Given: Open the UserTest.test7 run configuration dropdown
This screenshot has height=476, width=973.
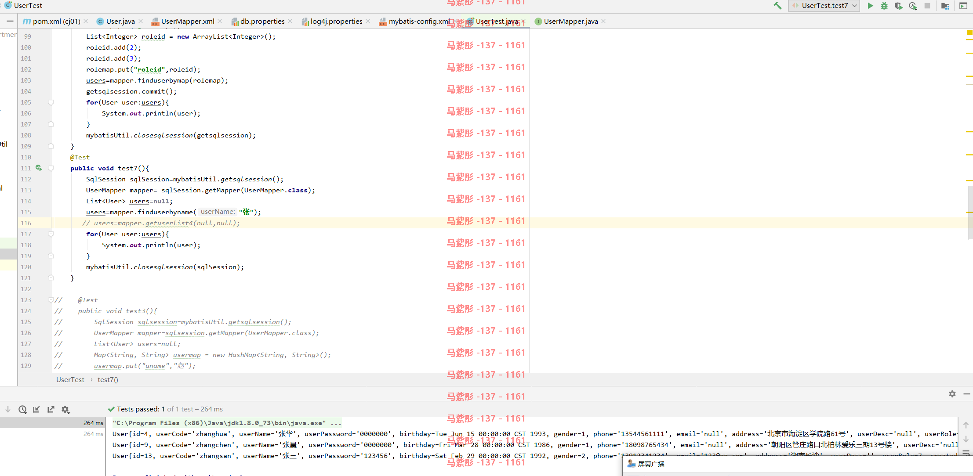Looking at the screenshot, I should pos(824,6).
